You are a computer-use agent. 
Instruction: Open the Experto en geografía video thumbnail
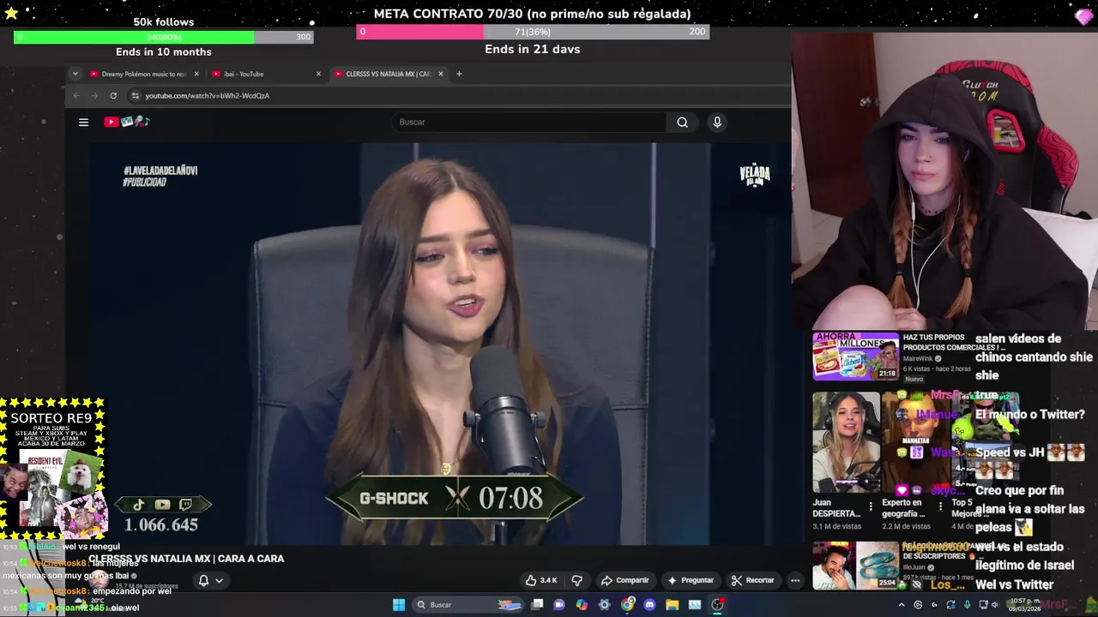pyautogui.click(x=914, y=442)
